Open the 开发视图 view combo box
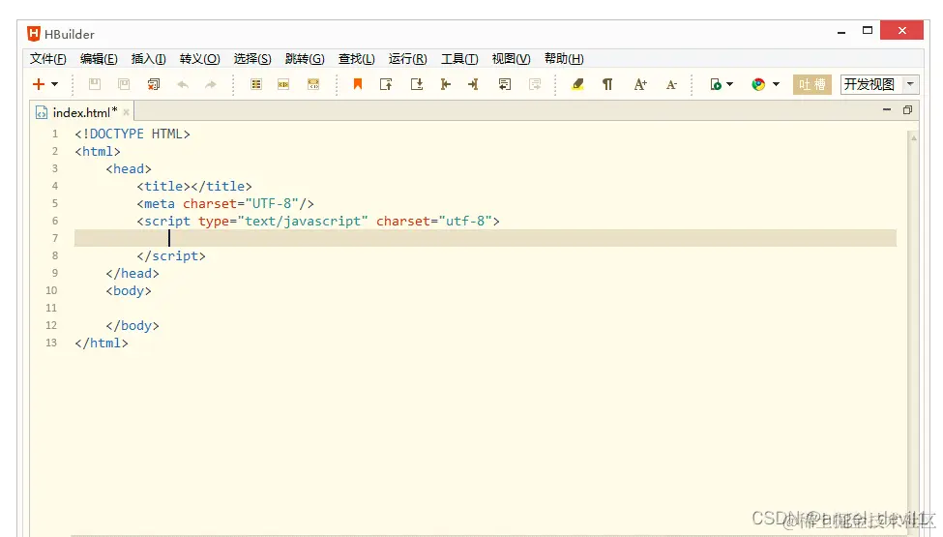The width and height of the screenshot is (943, 537). click(879, 84)
